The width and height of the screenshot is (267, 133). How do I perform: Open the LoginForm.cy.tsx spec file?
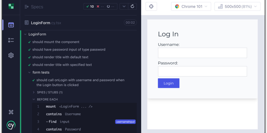point(46,23)
